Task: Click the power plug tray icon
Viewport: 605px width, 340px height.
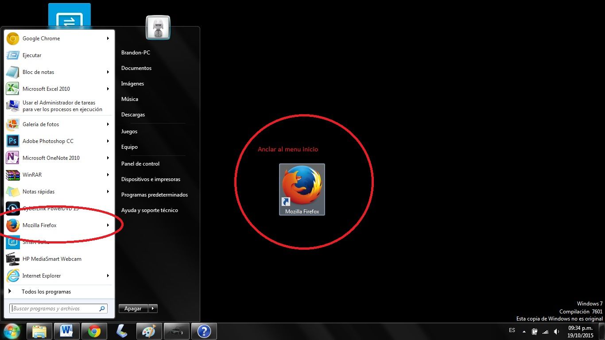Action: click(535, 332)
